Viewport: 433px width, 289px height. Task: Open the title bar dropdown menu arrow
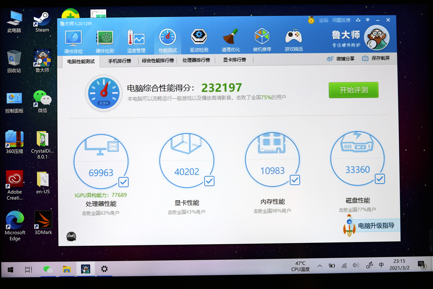click(367, 20)
